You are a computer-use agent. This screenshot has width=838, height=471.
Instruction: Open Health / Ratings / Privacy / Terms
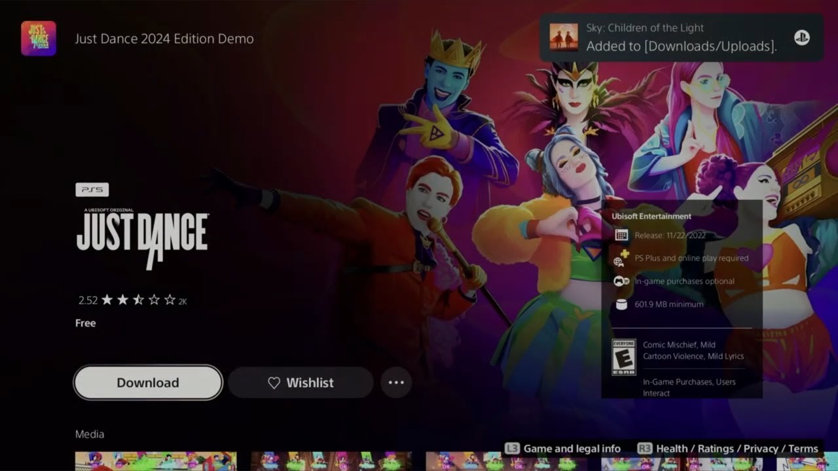pos(727,449)
